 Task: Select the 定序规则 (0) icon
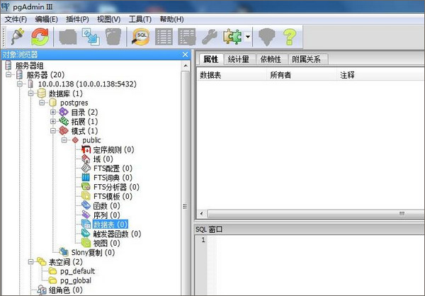pyautogui.click(x=86, y=149)
